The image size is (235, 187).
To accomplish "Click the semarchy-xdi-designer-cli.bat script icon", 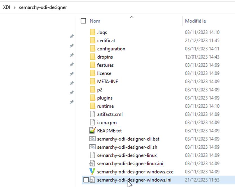I will (x=92, y=139).
